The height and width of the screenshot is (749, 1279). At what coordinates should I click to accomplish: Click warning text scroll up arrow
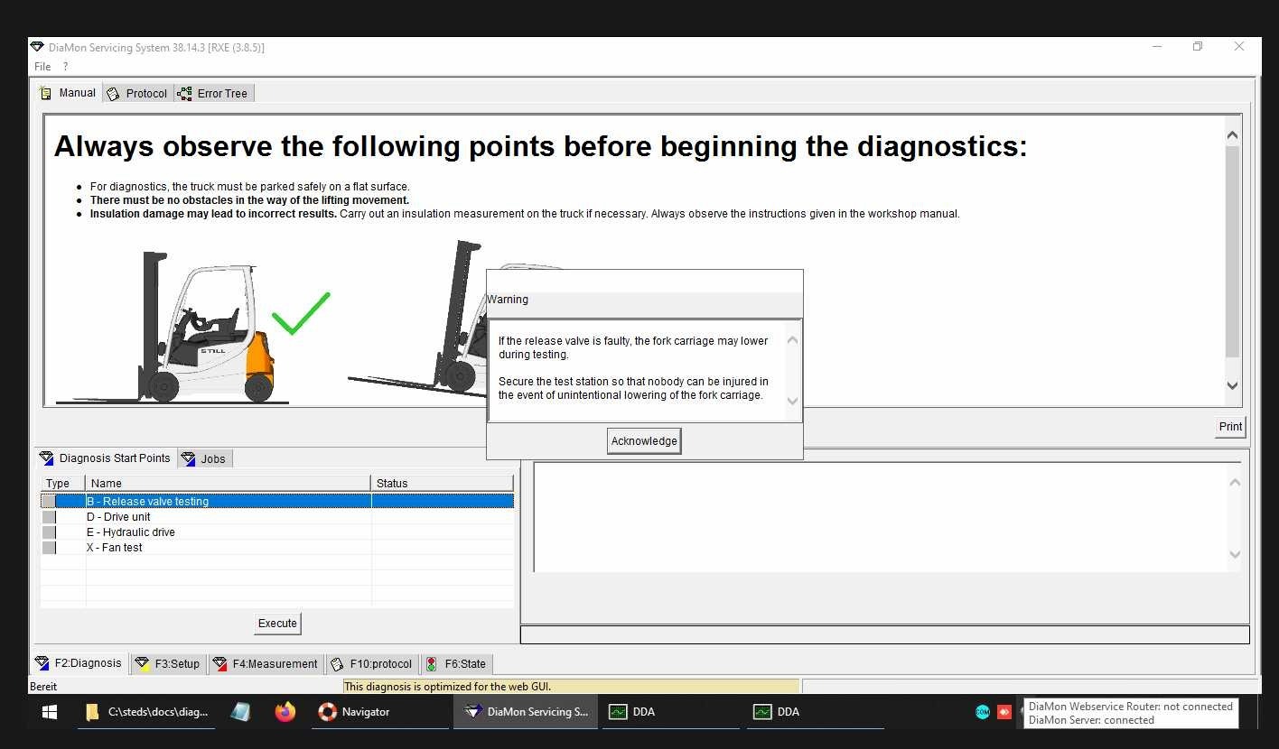(792, 340)
